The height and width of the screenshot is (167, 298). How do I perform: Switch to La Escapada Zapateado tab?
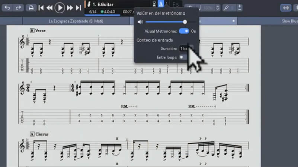76,21
